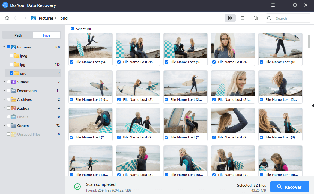Expand the Others tree node

[x=4, y=126]
